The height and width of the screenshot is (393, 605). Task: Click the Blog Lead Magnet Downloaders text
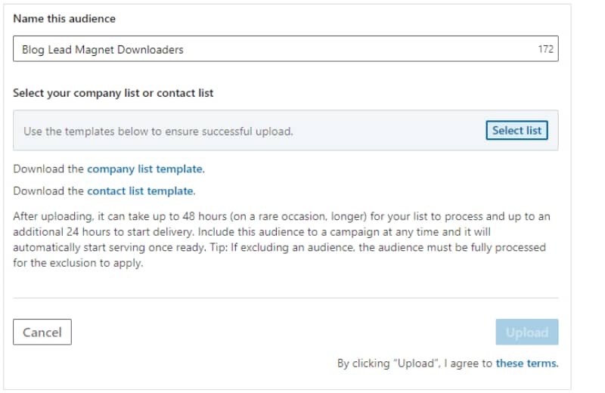103,50
